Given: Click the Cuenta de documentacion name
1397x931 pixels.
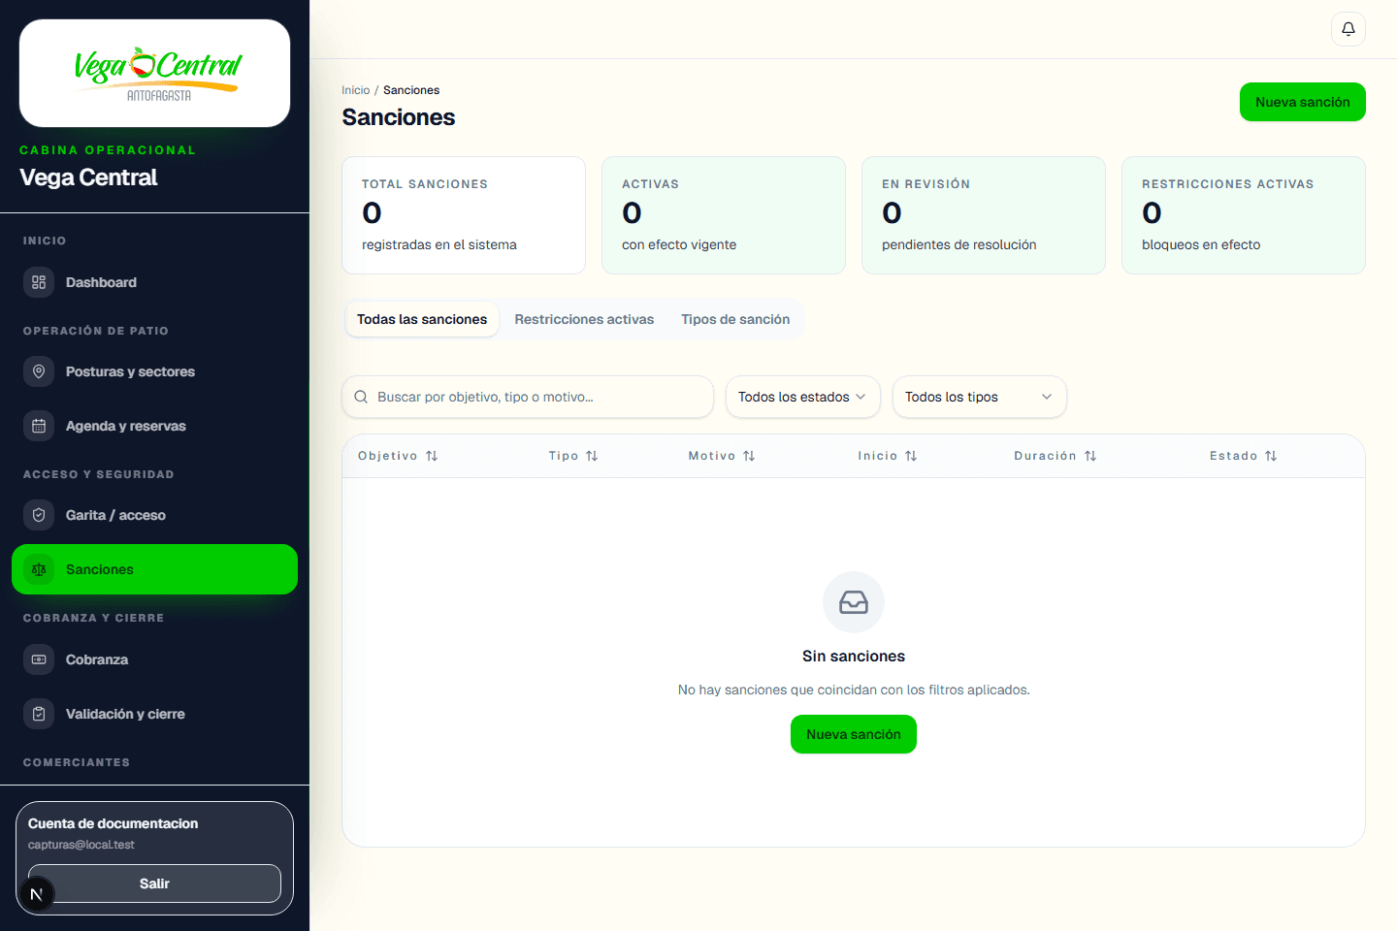Looking at the screenshot, I should pyautogui.click(x=113, y=823).
